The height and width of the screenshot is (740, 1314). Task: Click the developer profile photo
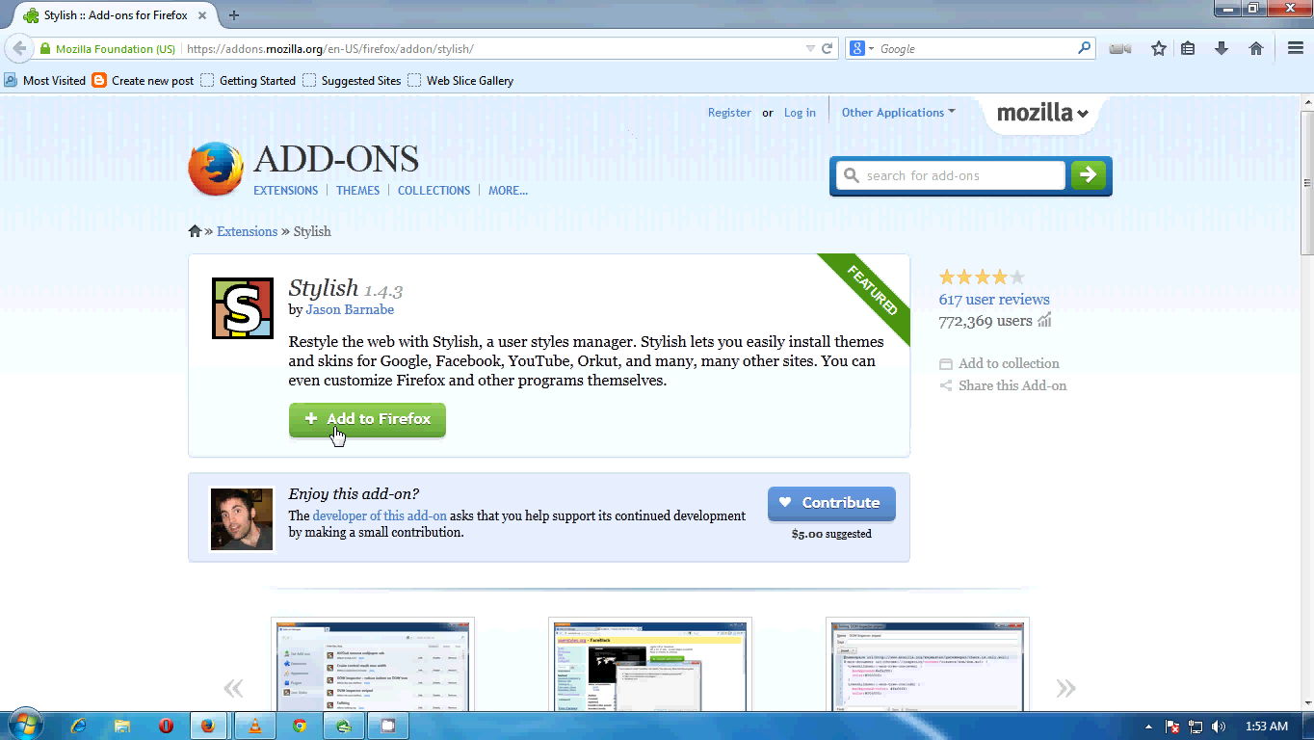(242, 519)
